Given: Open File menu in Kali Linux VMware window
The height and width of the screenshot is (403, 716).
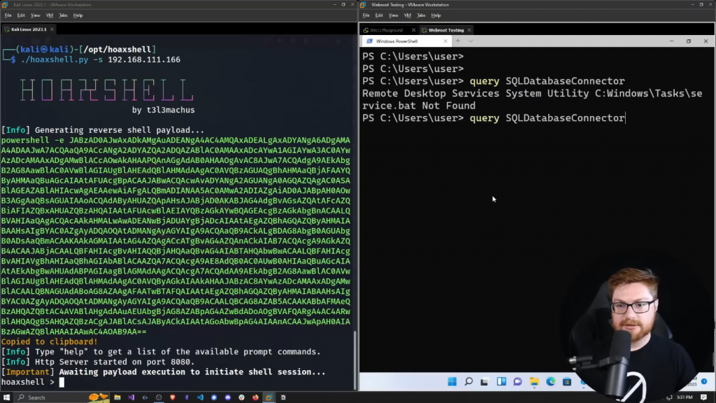Looking at the screenshot, I should 8,15.
